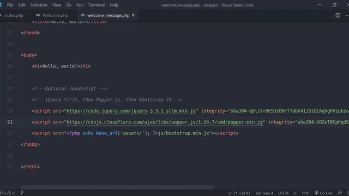Click the port icon in the status bar
Image resolution: width=349 pixels, height=196 pixels.
coord(22,193)
